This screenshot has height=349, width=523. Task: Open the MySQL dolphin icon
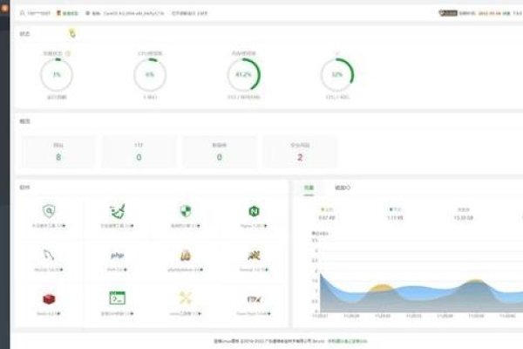click(x=49, y=255)
